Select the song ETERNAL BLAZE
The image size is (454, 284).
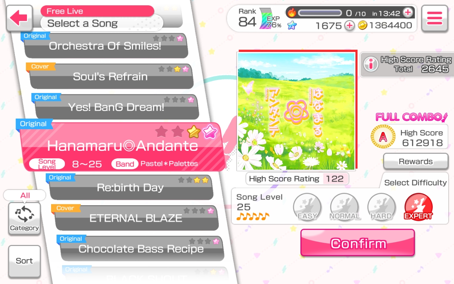click(135, 218)
